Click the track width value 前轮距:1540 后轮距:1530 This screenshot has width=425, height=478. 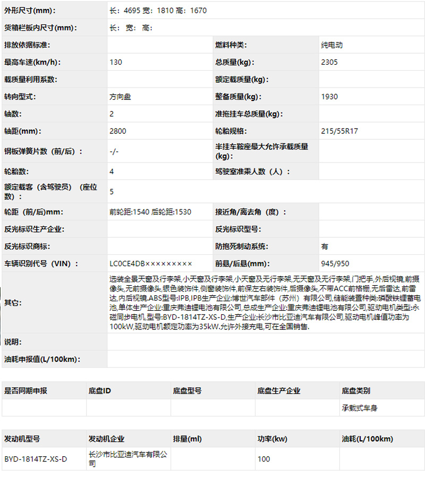pyautogui.click(x=150, y=212)
